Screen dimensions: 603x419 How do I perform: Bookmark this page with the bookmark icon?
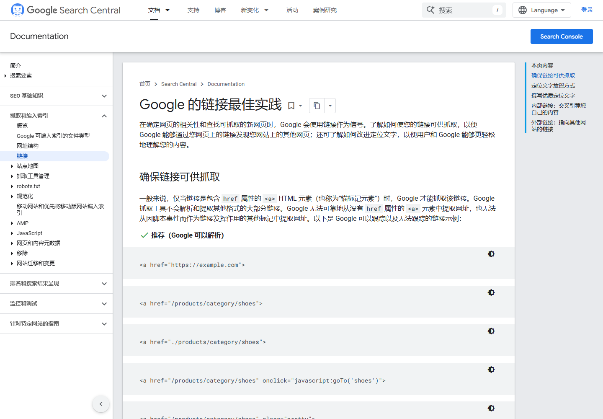[291, 106]
